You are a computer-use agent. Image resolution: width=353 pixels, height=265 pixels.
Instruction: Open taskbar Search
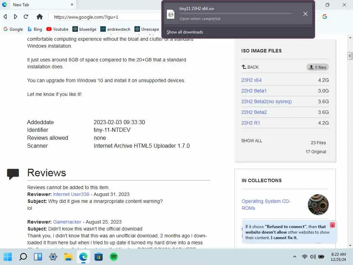[23, 257]
